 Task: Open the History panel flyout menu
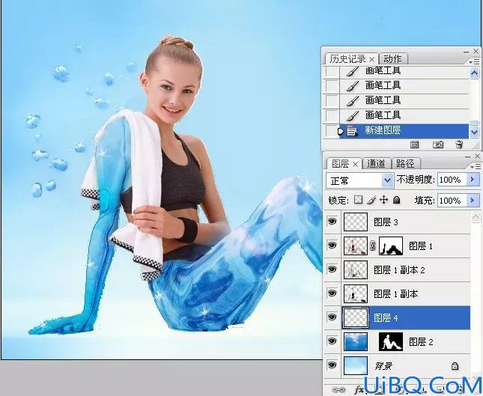click(x=475, y=61)
